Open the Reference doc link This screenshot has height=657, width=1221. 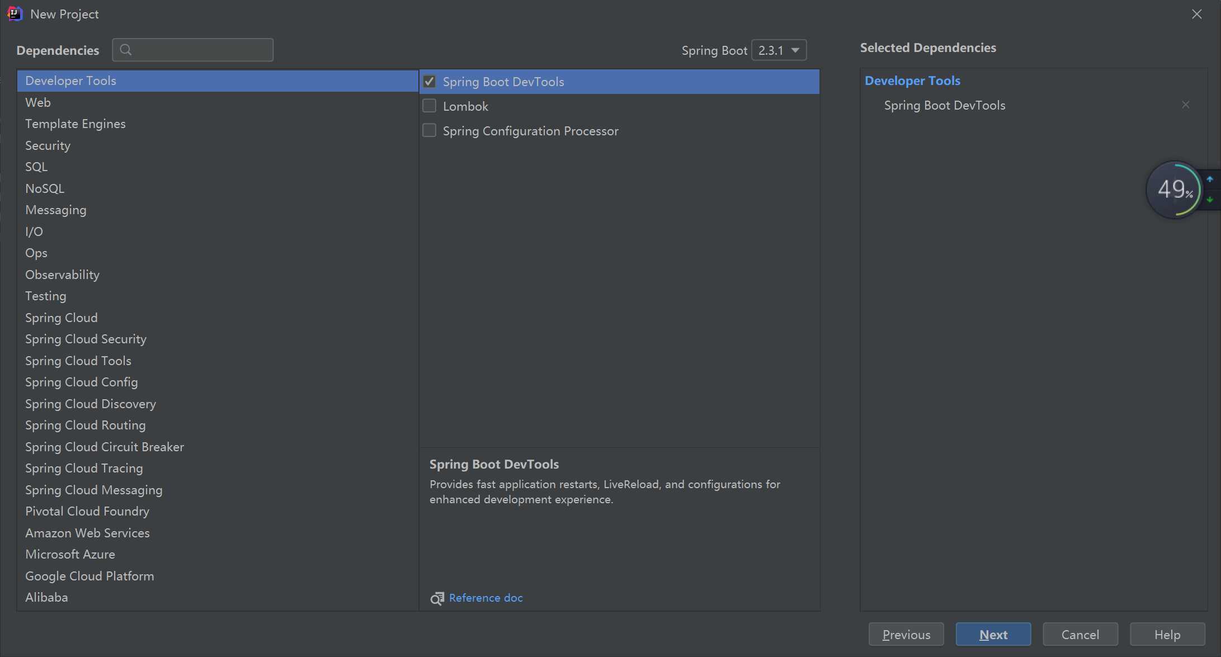(x=485, y=598)
